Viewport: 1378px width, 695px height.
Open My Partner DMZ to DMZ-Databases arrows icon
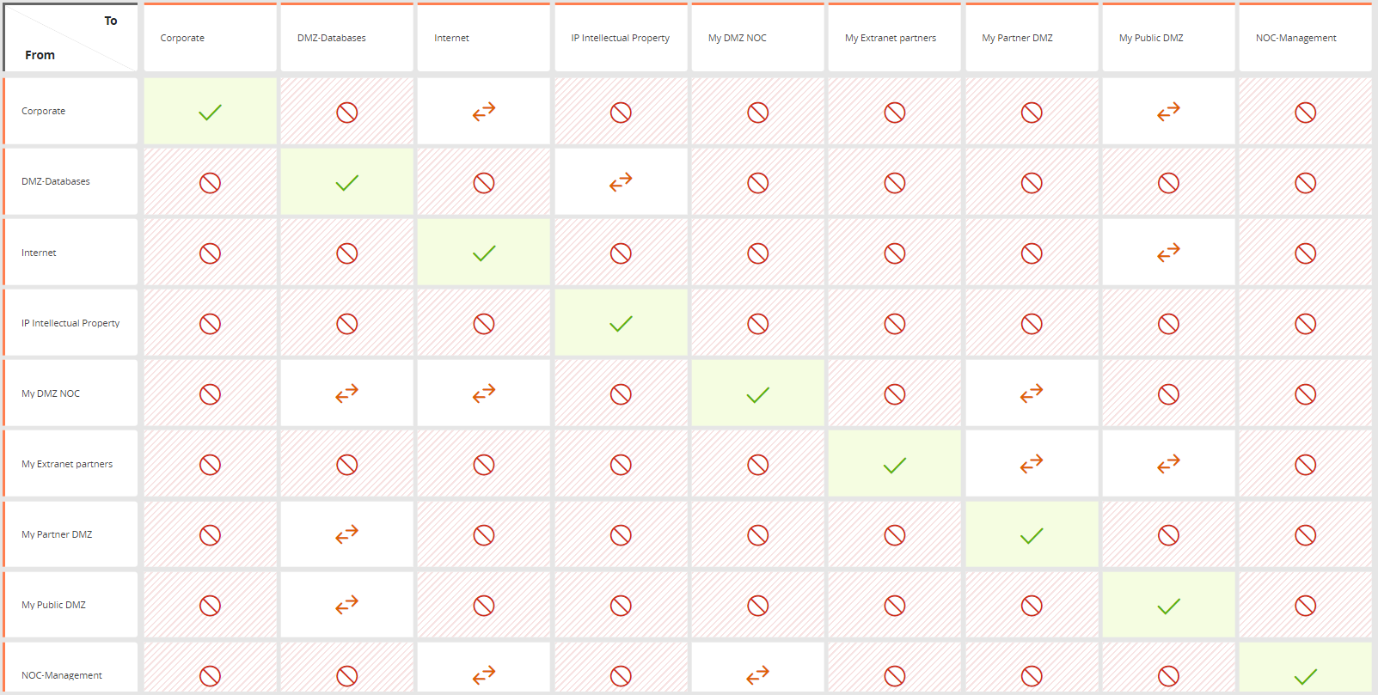[x=346, y=534]
